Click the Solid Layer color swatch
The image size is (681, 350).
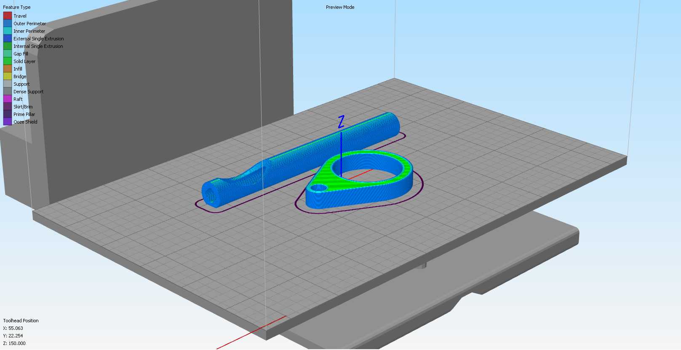[8, 61]
